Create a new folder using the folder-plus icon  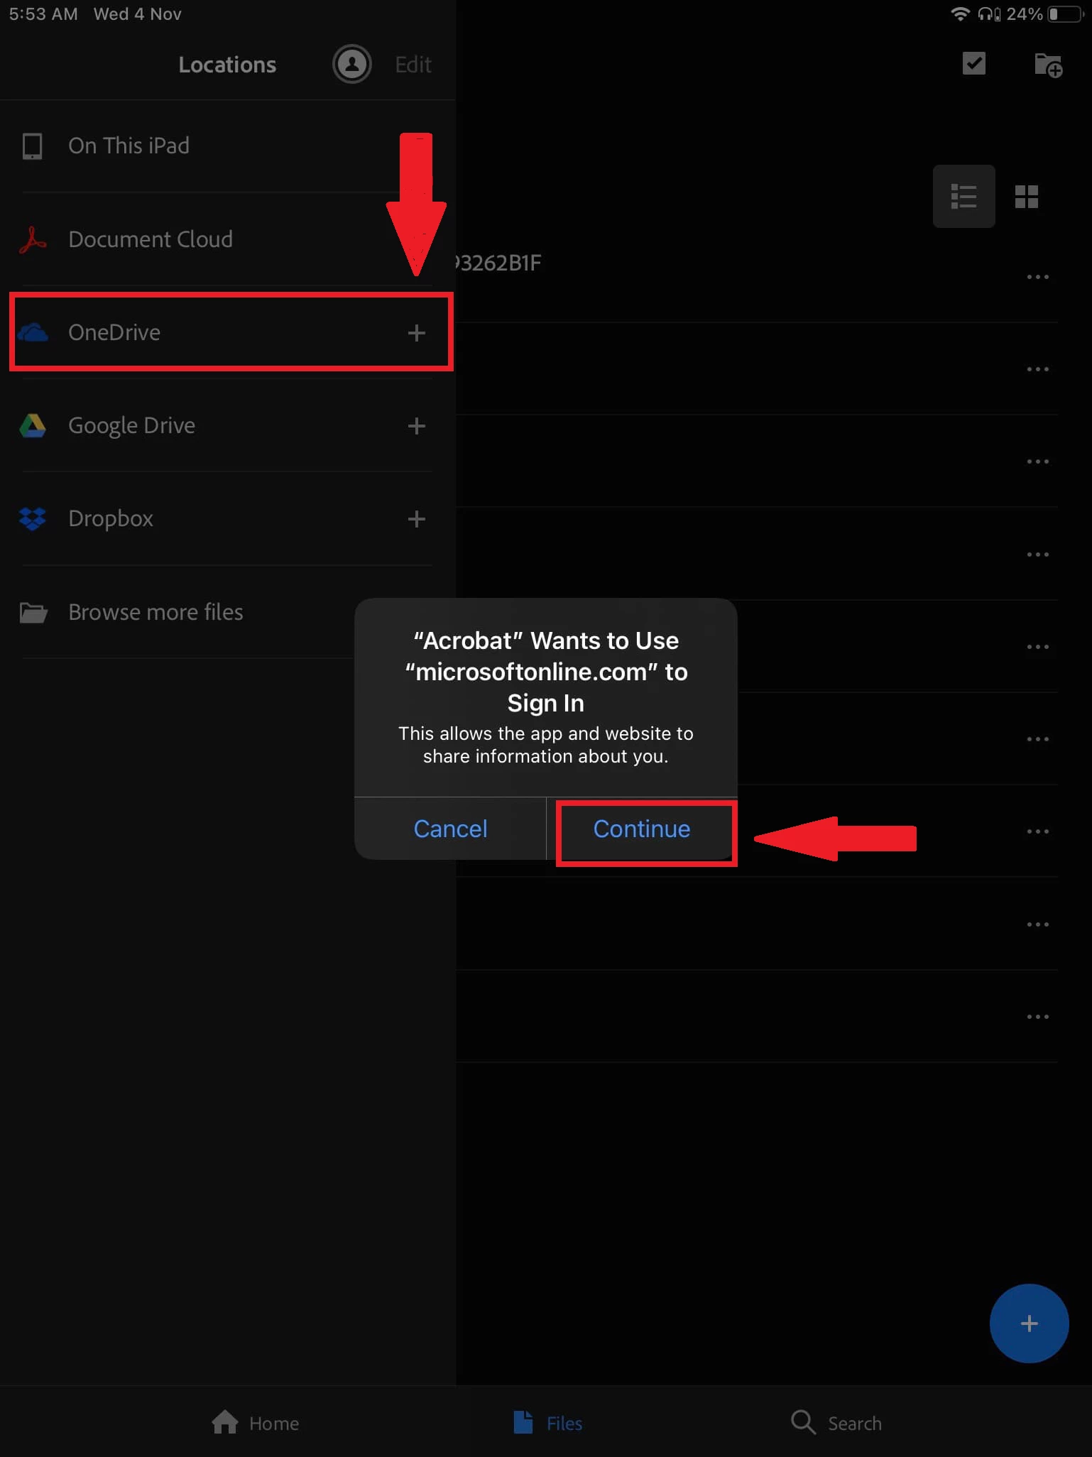click(1048, 65)
